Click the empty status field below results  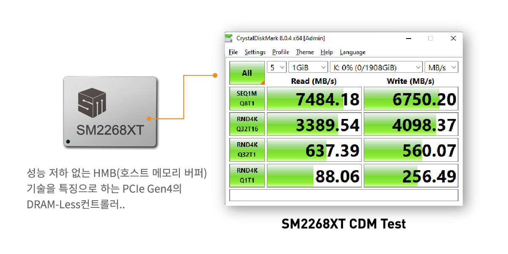[343, 195]
